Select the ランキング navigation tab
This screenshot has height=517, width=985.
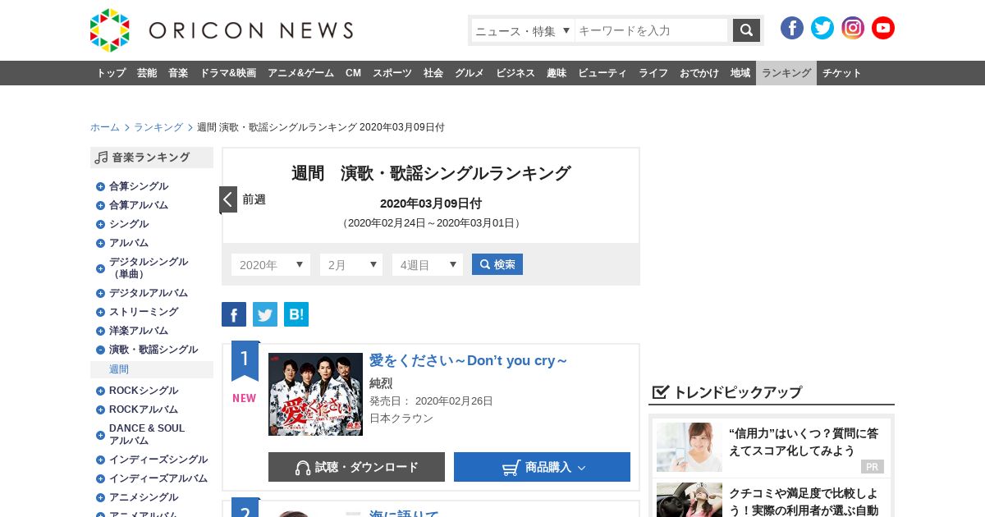786,73
